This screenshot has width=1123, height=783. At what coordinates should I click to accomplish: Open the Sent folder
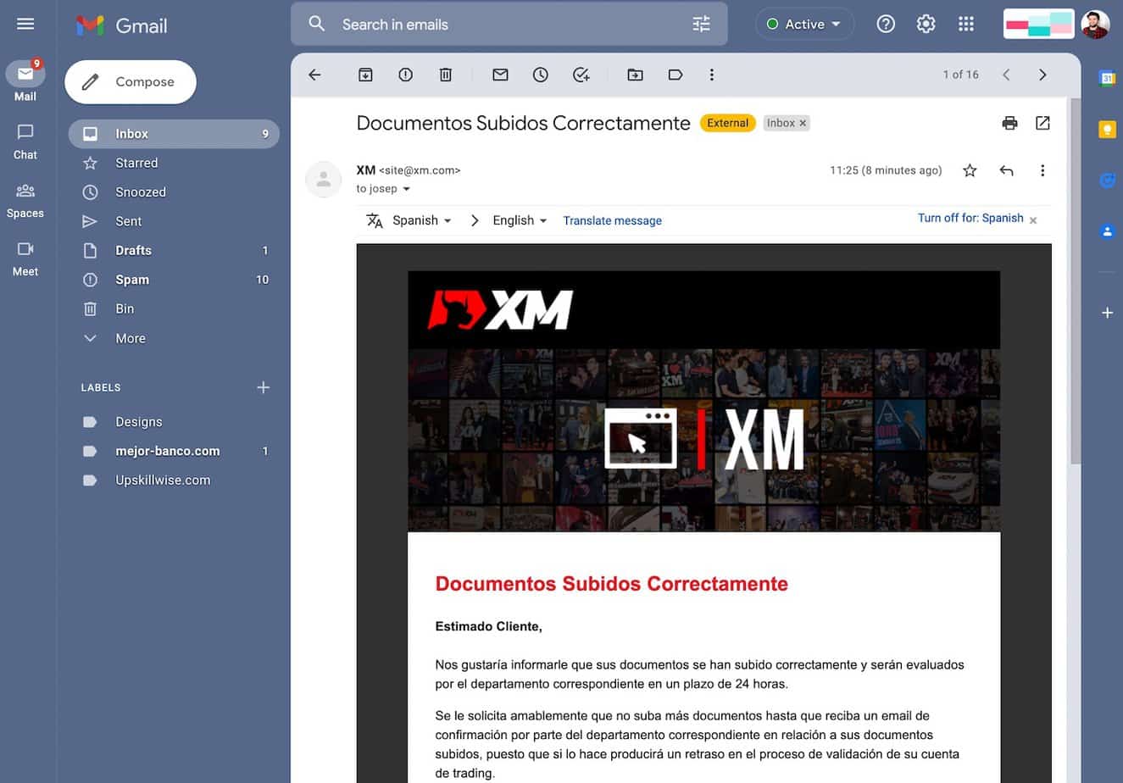(174, 221)
